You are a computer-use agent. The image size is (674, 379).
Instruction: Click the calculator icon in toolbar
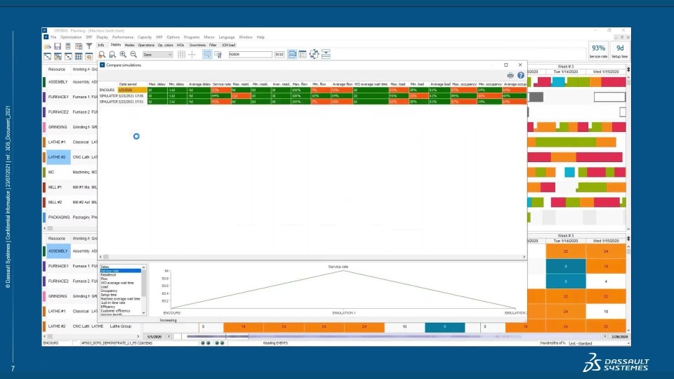coord(68,46)
